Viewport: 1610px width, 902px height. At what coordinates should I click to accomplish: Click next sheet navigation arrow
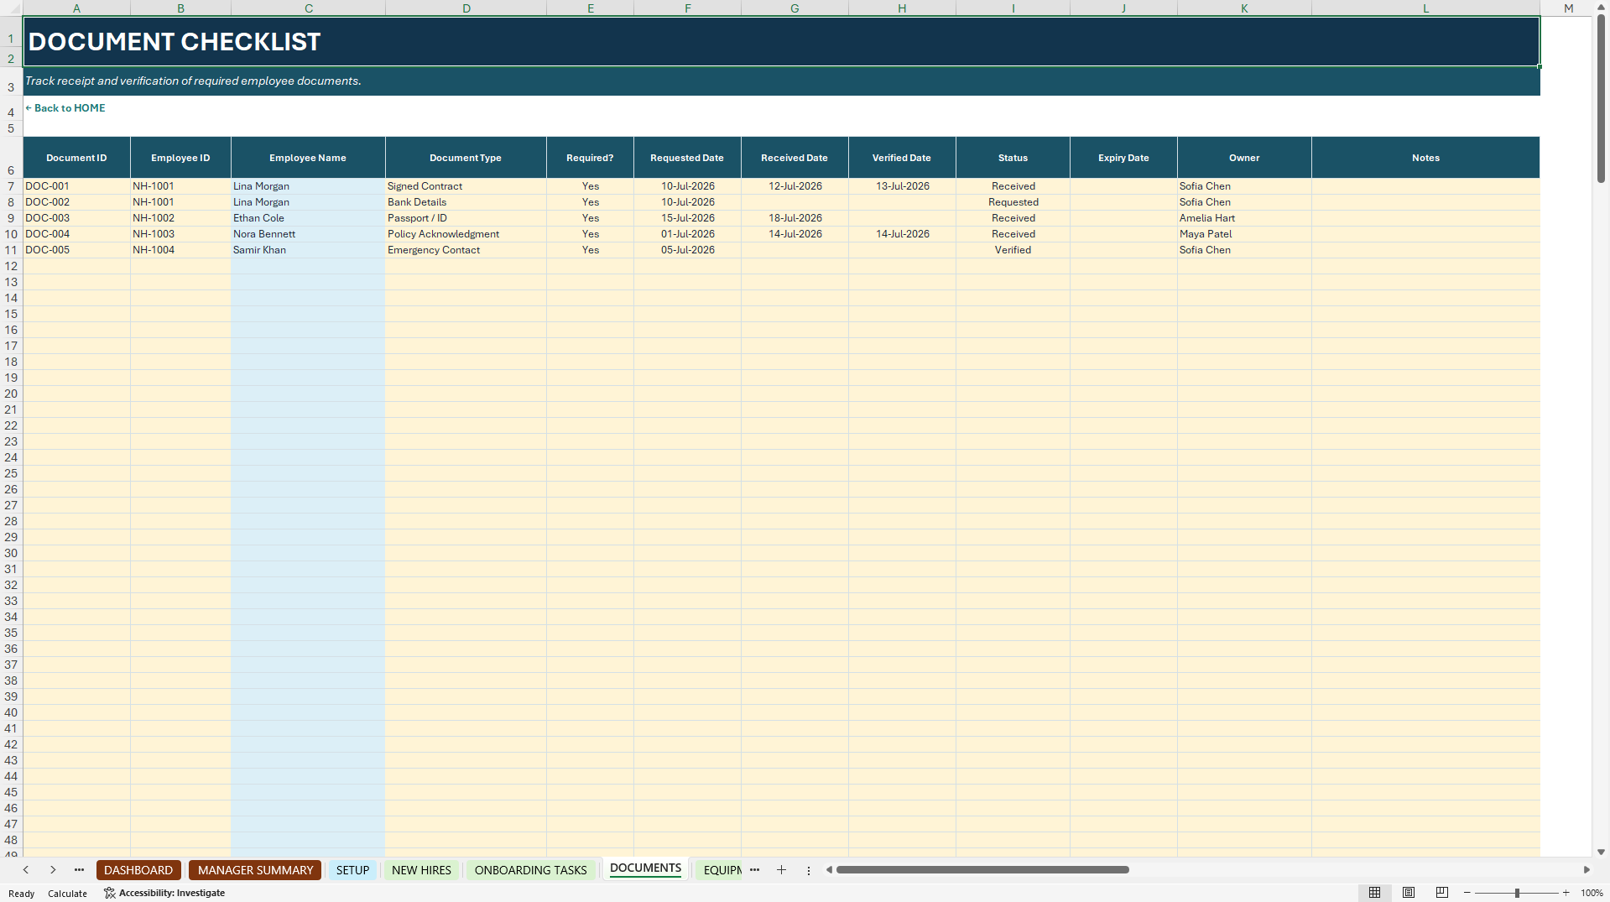pos(53,870)
